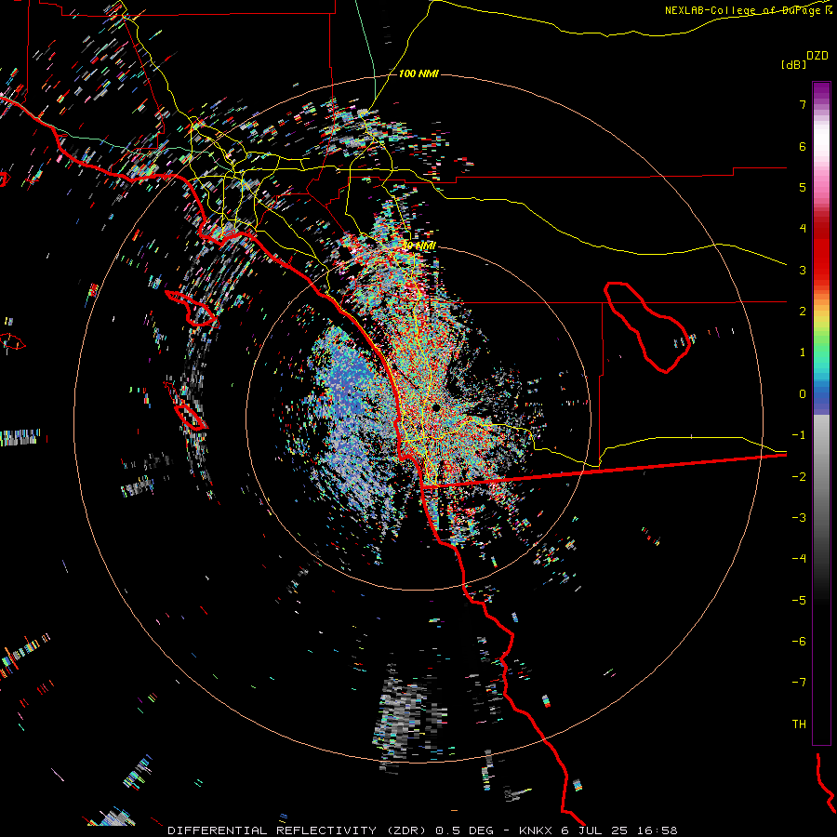
Task: Select the -3 dB scale label
Action: pos(799,518)
